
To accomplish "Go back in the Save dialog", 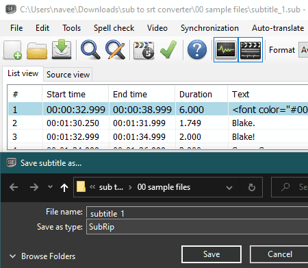I will click(x=14, y=187).
